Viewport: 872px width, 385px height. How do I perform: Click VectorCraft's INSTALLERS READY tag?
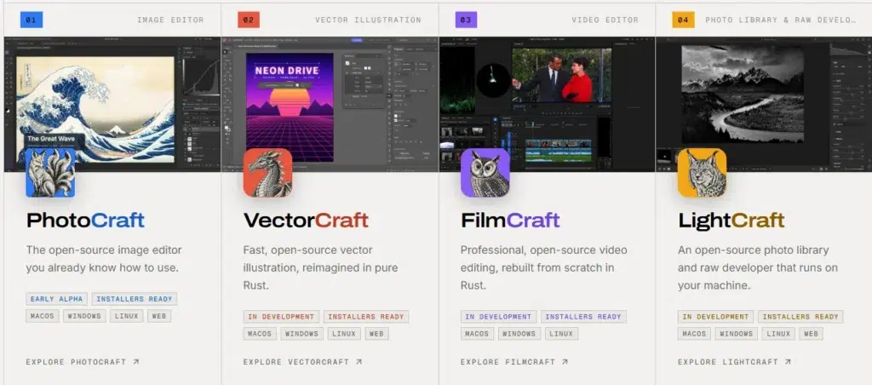(x=366, y=317)
